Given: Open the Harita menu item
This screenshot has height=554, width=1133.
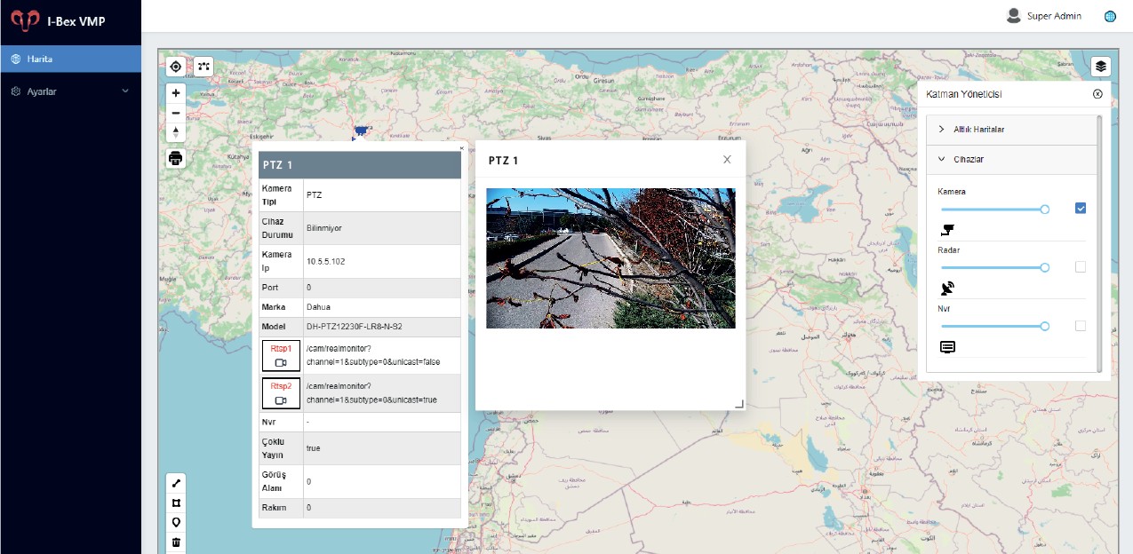Looking at the screenshot, I should coord(70,59).
